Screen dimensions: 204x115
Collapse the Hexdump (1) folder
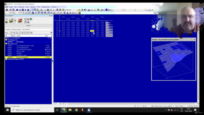pos(6,40)
